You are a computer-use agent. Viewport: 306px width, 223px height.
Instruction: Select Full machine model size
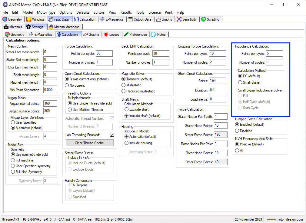pos(13,160)
